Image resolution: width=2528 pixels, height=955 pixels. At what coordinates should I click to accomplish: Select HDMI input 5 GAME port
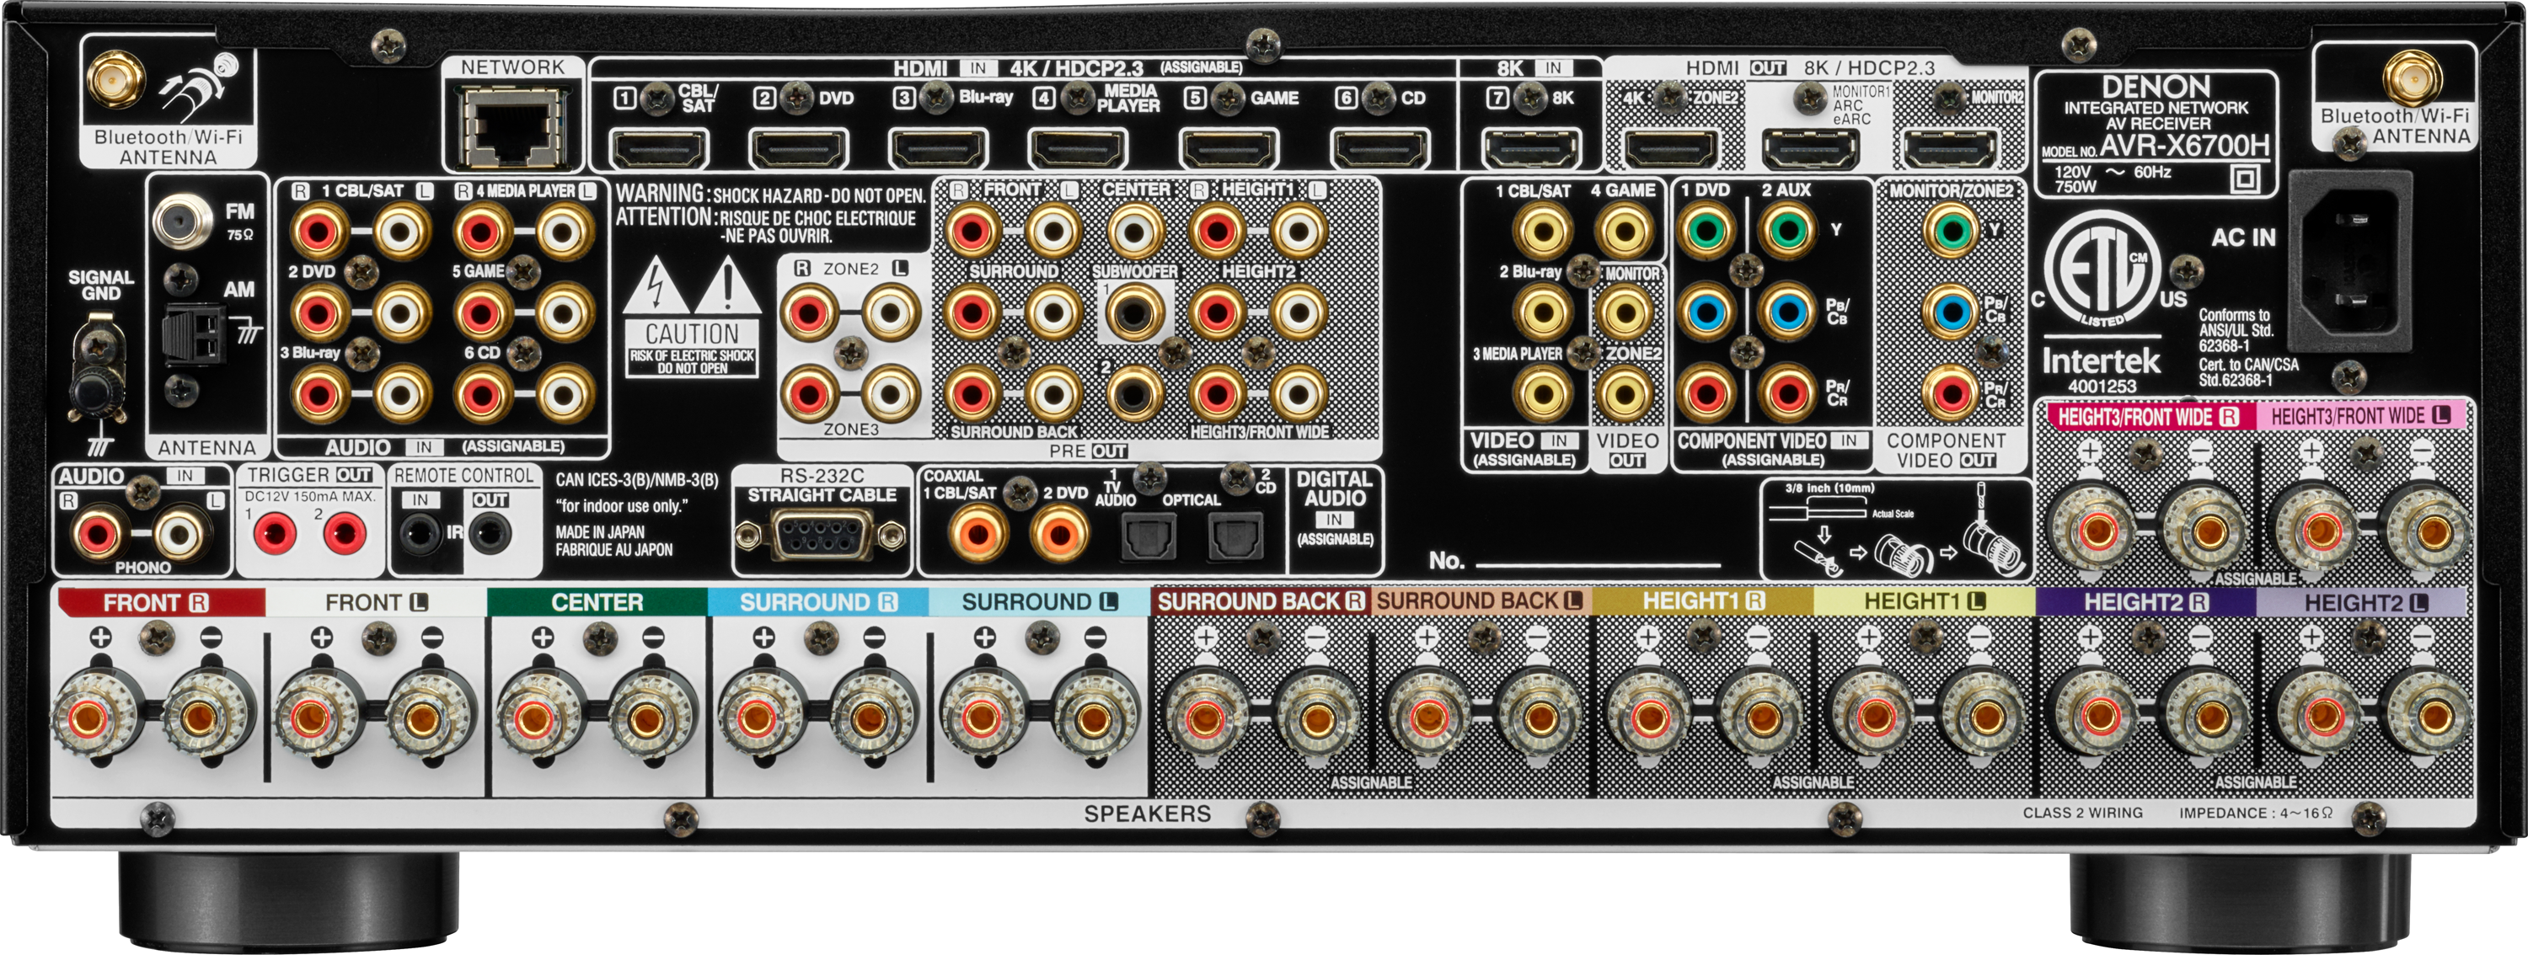tap(1228, 149)
